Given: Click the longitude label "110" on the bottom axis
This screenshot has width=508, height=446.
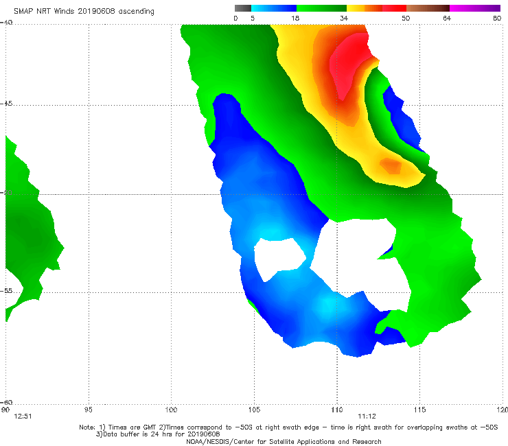Looking at the screenshot, I should (x=337, y=410).
